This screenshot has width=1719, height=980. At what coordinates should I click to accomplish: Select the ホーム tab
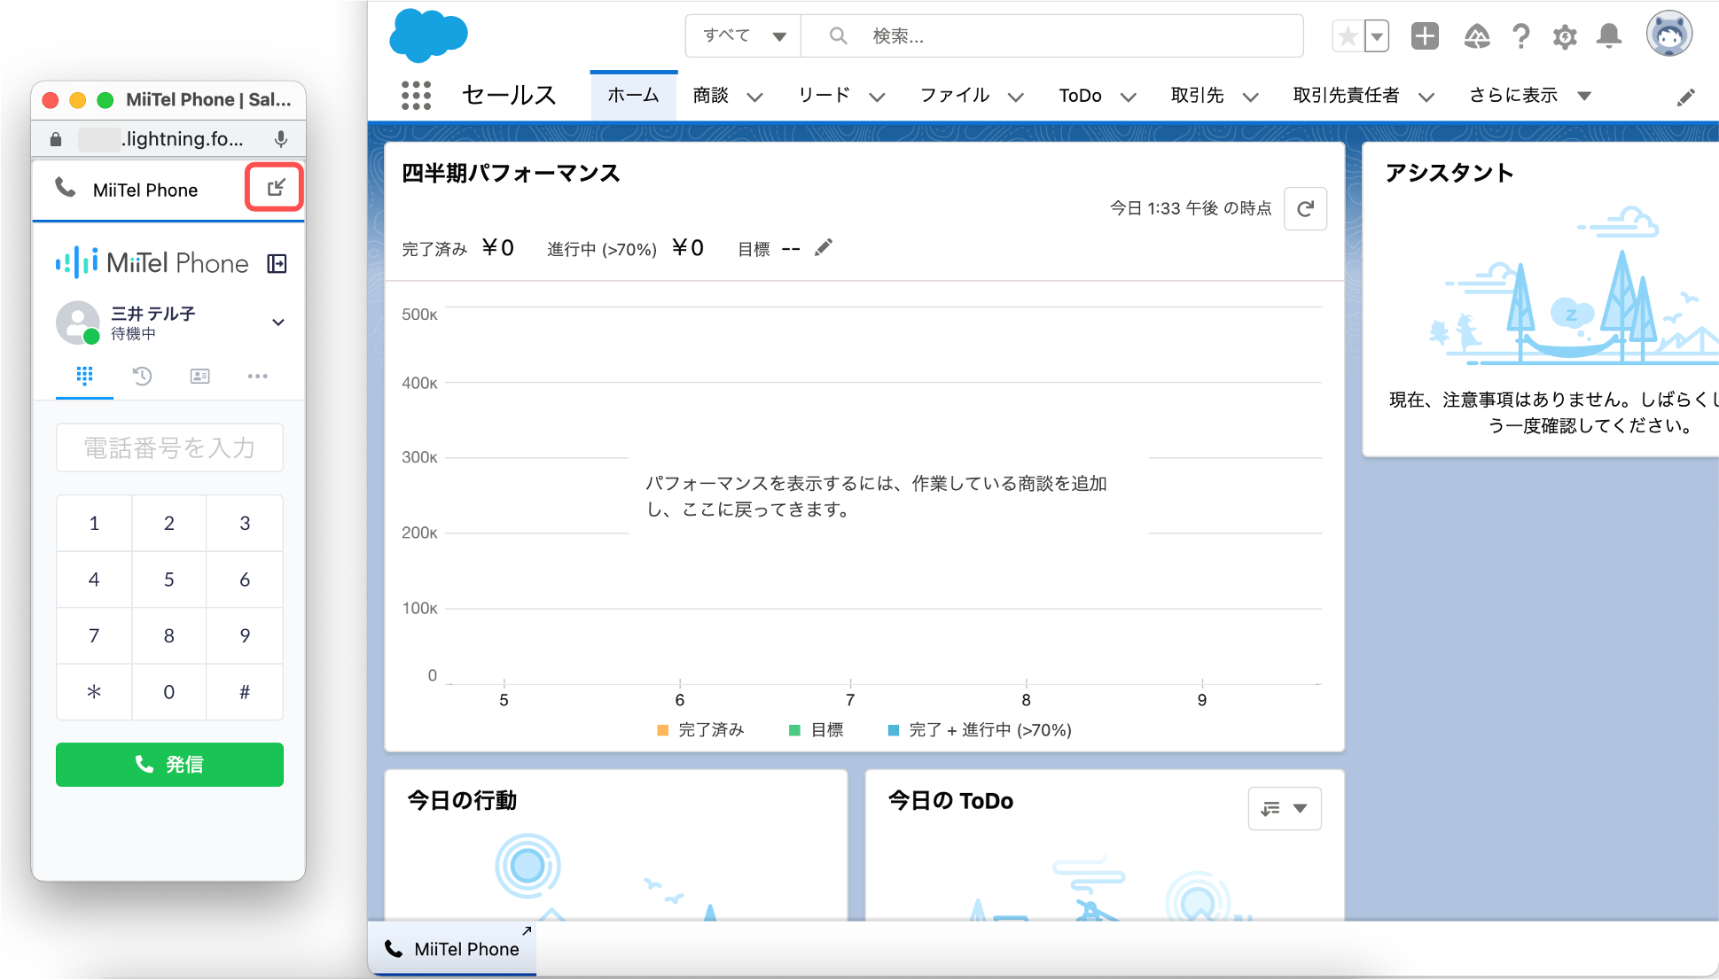[x=633, y=96]
